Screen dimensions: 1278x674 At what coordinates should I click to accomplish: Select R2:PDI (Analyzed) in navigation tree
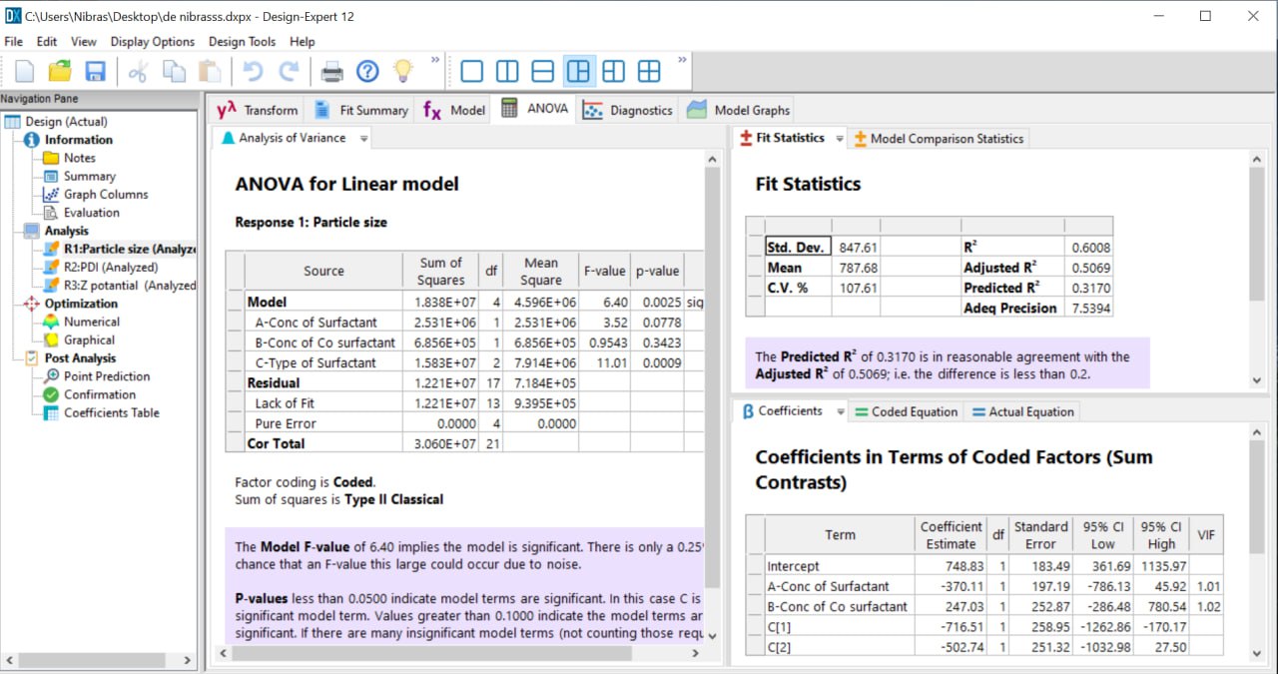click(110, 268)
